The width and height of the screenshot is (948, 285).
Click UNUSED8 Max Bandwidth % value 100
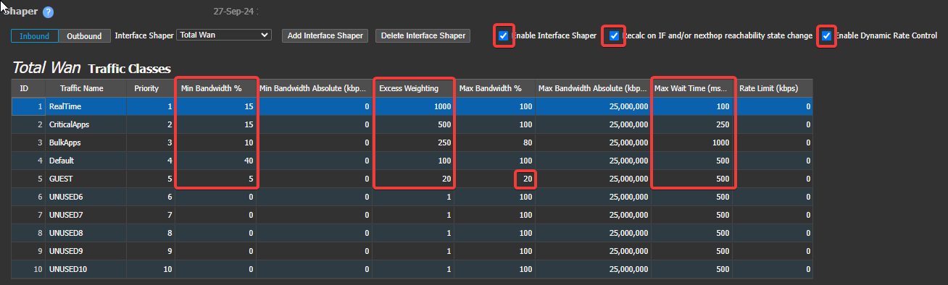coord(494,233)
